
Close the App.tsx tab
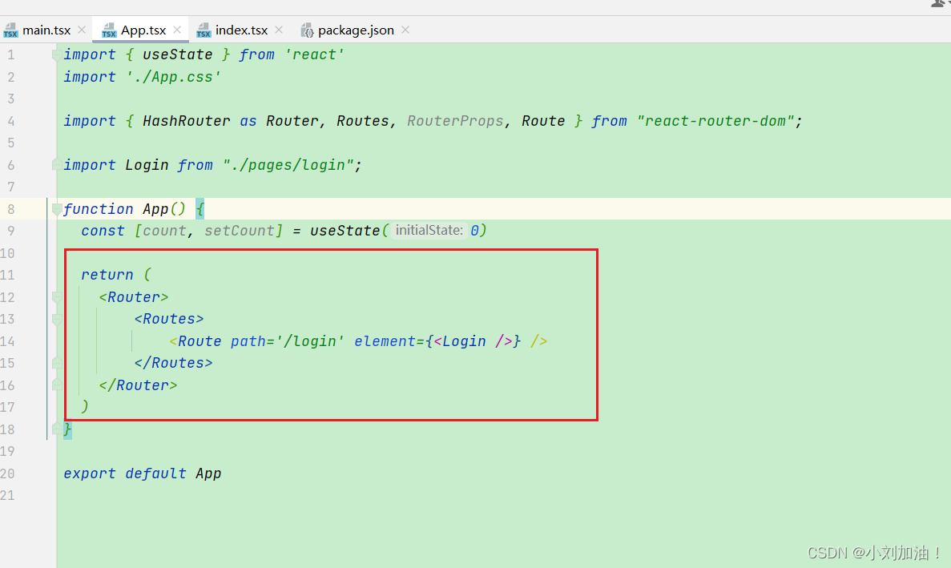coord(175,29)
